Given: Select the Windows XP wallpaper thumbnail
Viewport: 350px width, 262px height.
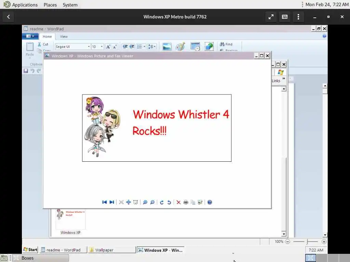Looking at the screenshot, I should [x=70, y=219].
